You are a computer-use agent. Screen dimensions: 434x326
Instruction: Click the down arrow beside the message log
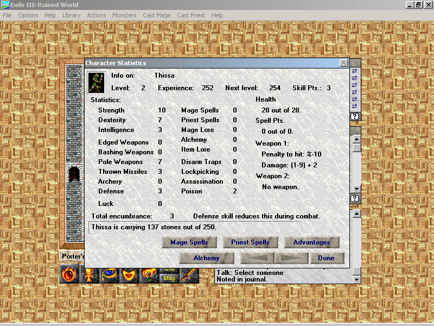(357, 279)
